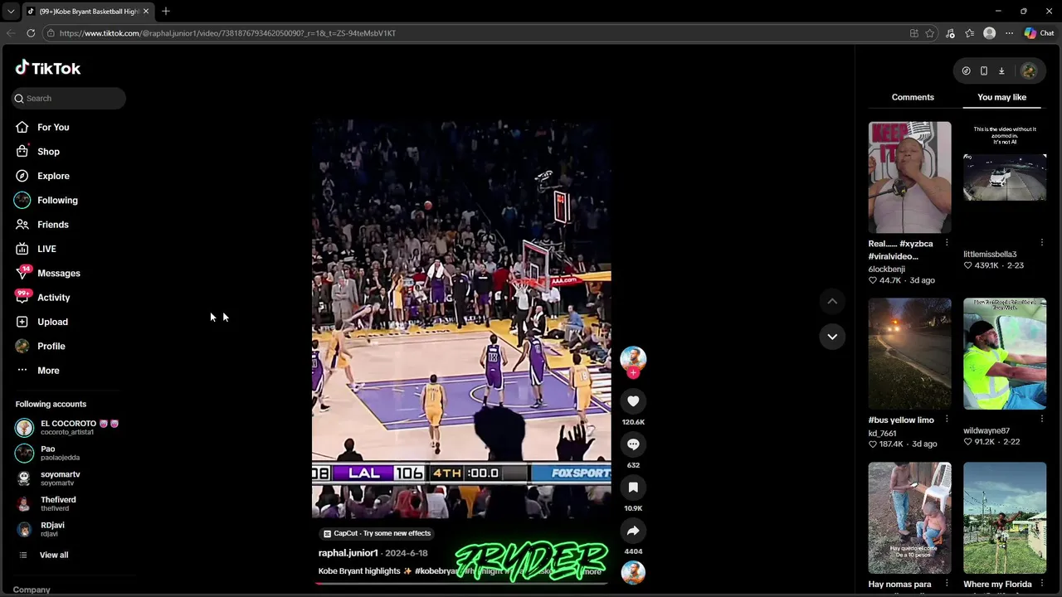This screenshot has height=597, width=1062.
Task: Open browser extensions icon
Action: 950,33
